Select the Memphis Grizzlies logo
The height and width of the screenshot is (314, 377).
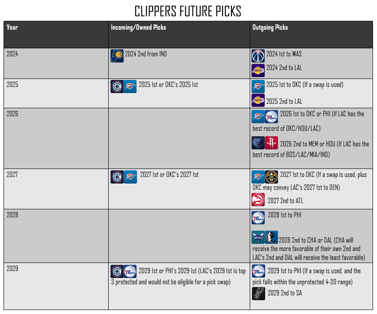coord(258,142)
